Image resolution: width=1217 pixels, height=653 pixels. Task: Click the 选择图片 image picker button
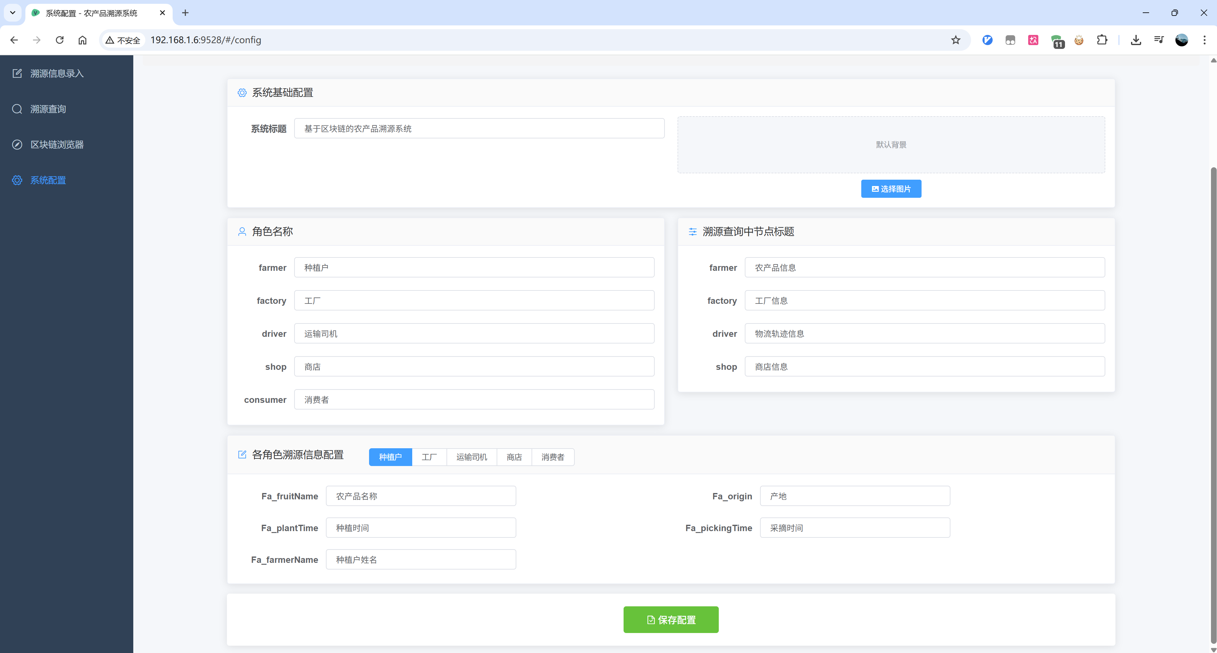(x=891, y=189)
